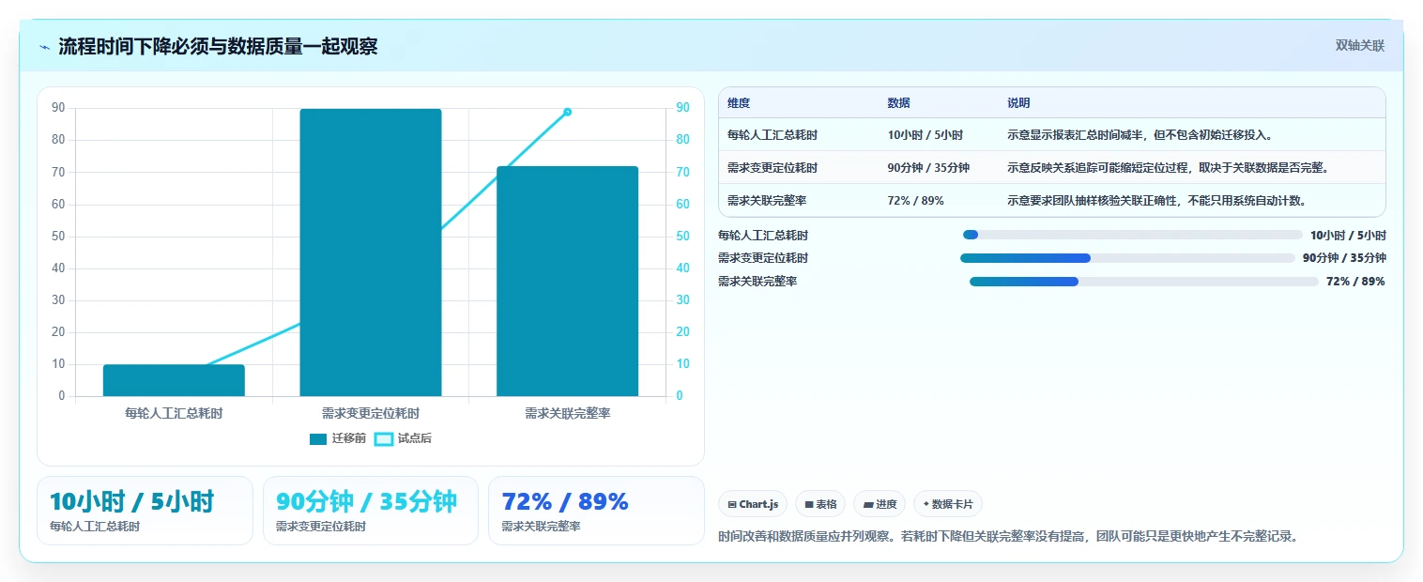Click the description starting 示意要求团队抽样核验
This screenshot has height=582, width=1423.
point(1157,201)
